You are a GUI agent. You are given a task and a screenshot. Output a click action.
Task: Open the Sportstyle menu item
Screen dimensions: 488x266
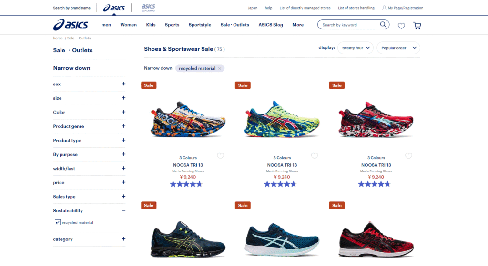point(200,25)
